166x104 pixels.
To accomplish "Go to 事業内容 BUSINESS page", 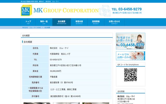I will pyautogui.click(x=79, y=22).
